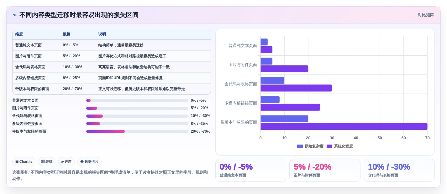This screenshot has height=194, width=447.
Task: Click the 系统化程度 bar for 图片与附件页面
Action: (284, 69)
